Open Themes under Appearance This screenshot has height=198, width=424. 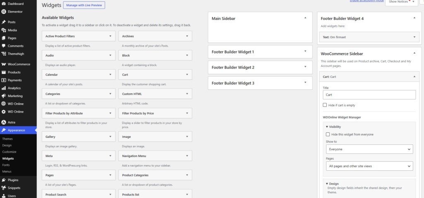(x=7, y=139)
